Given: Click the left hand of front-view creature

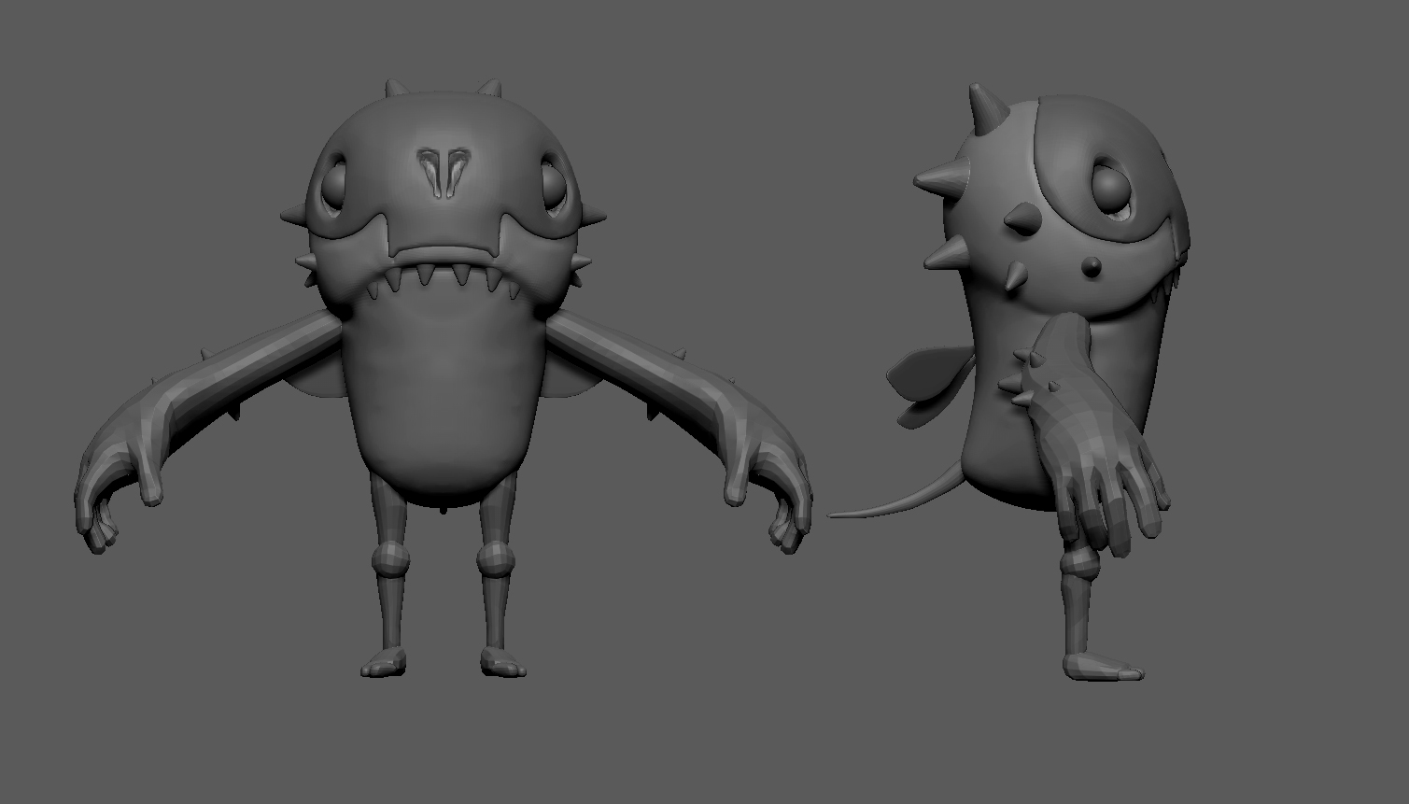Looking at the screenshot, I should (116, 495).
